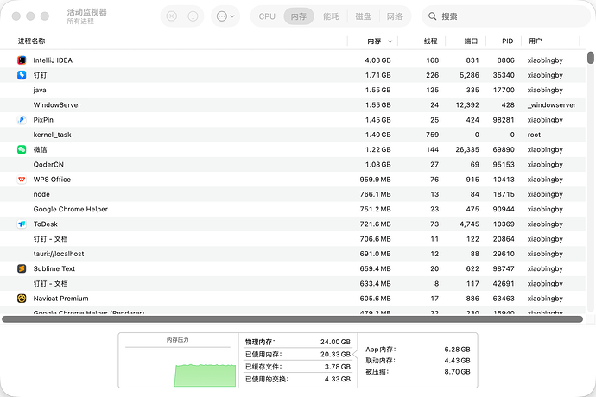This screenshot has height=397, width=596.
Task: Switch to the CPU tab
Action: pyautogui.click(x=267, y=16)
